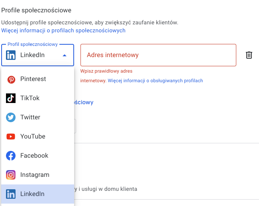This screenshot has width=259, height=206.
Task: Click the partially hidden add-profile link below
Action: (x=84, y=102)
